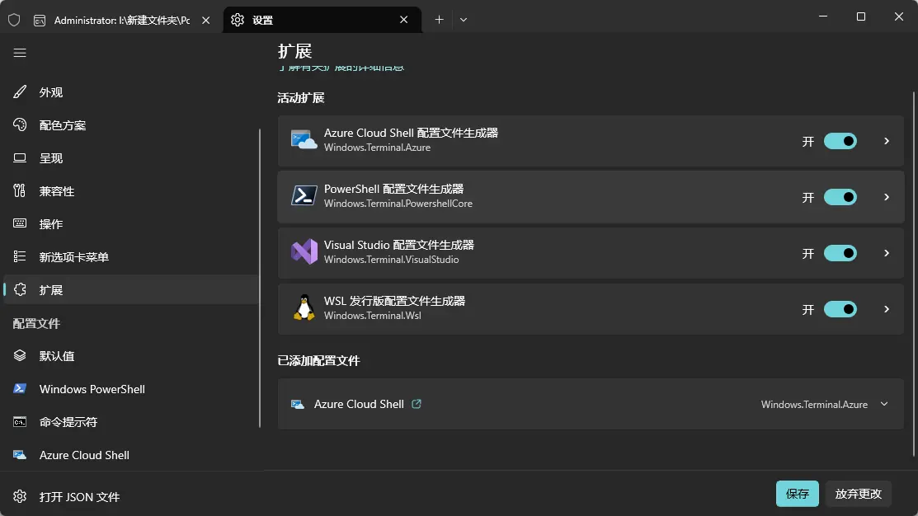Toggle off PowerShell 配置文件生成器 extension
918x516 pixels.
[x=840, y=197]
